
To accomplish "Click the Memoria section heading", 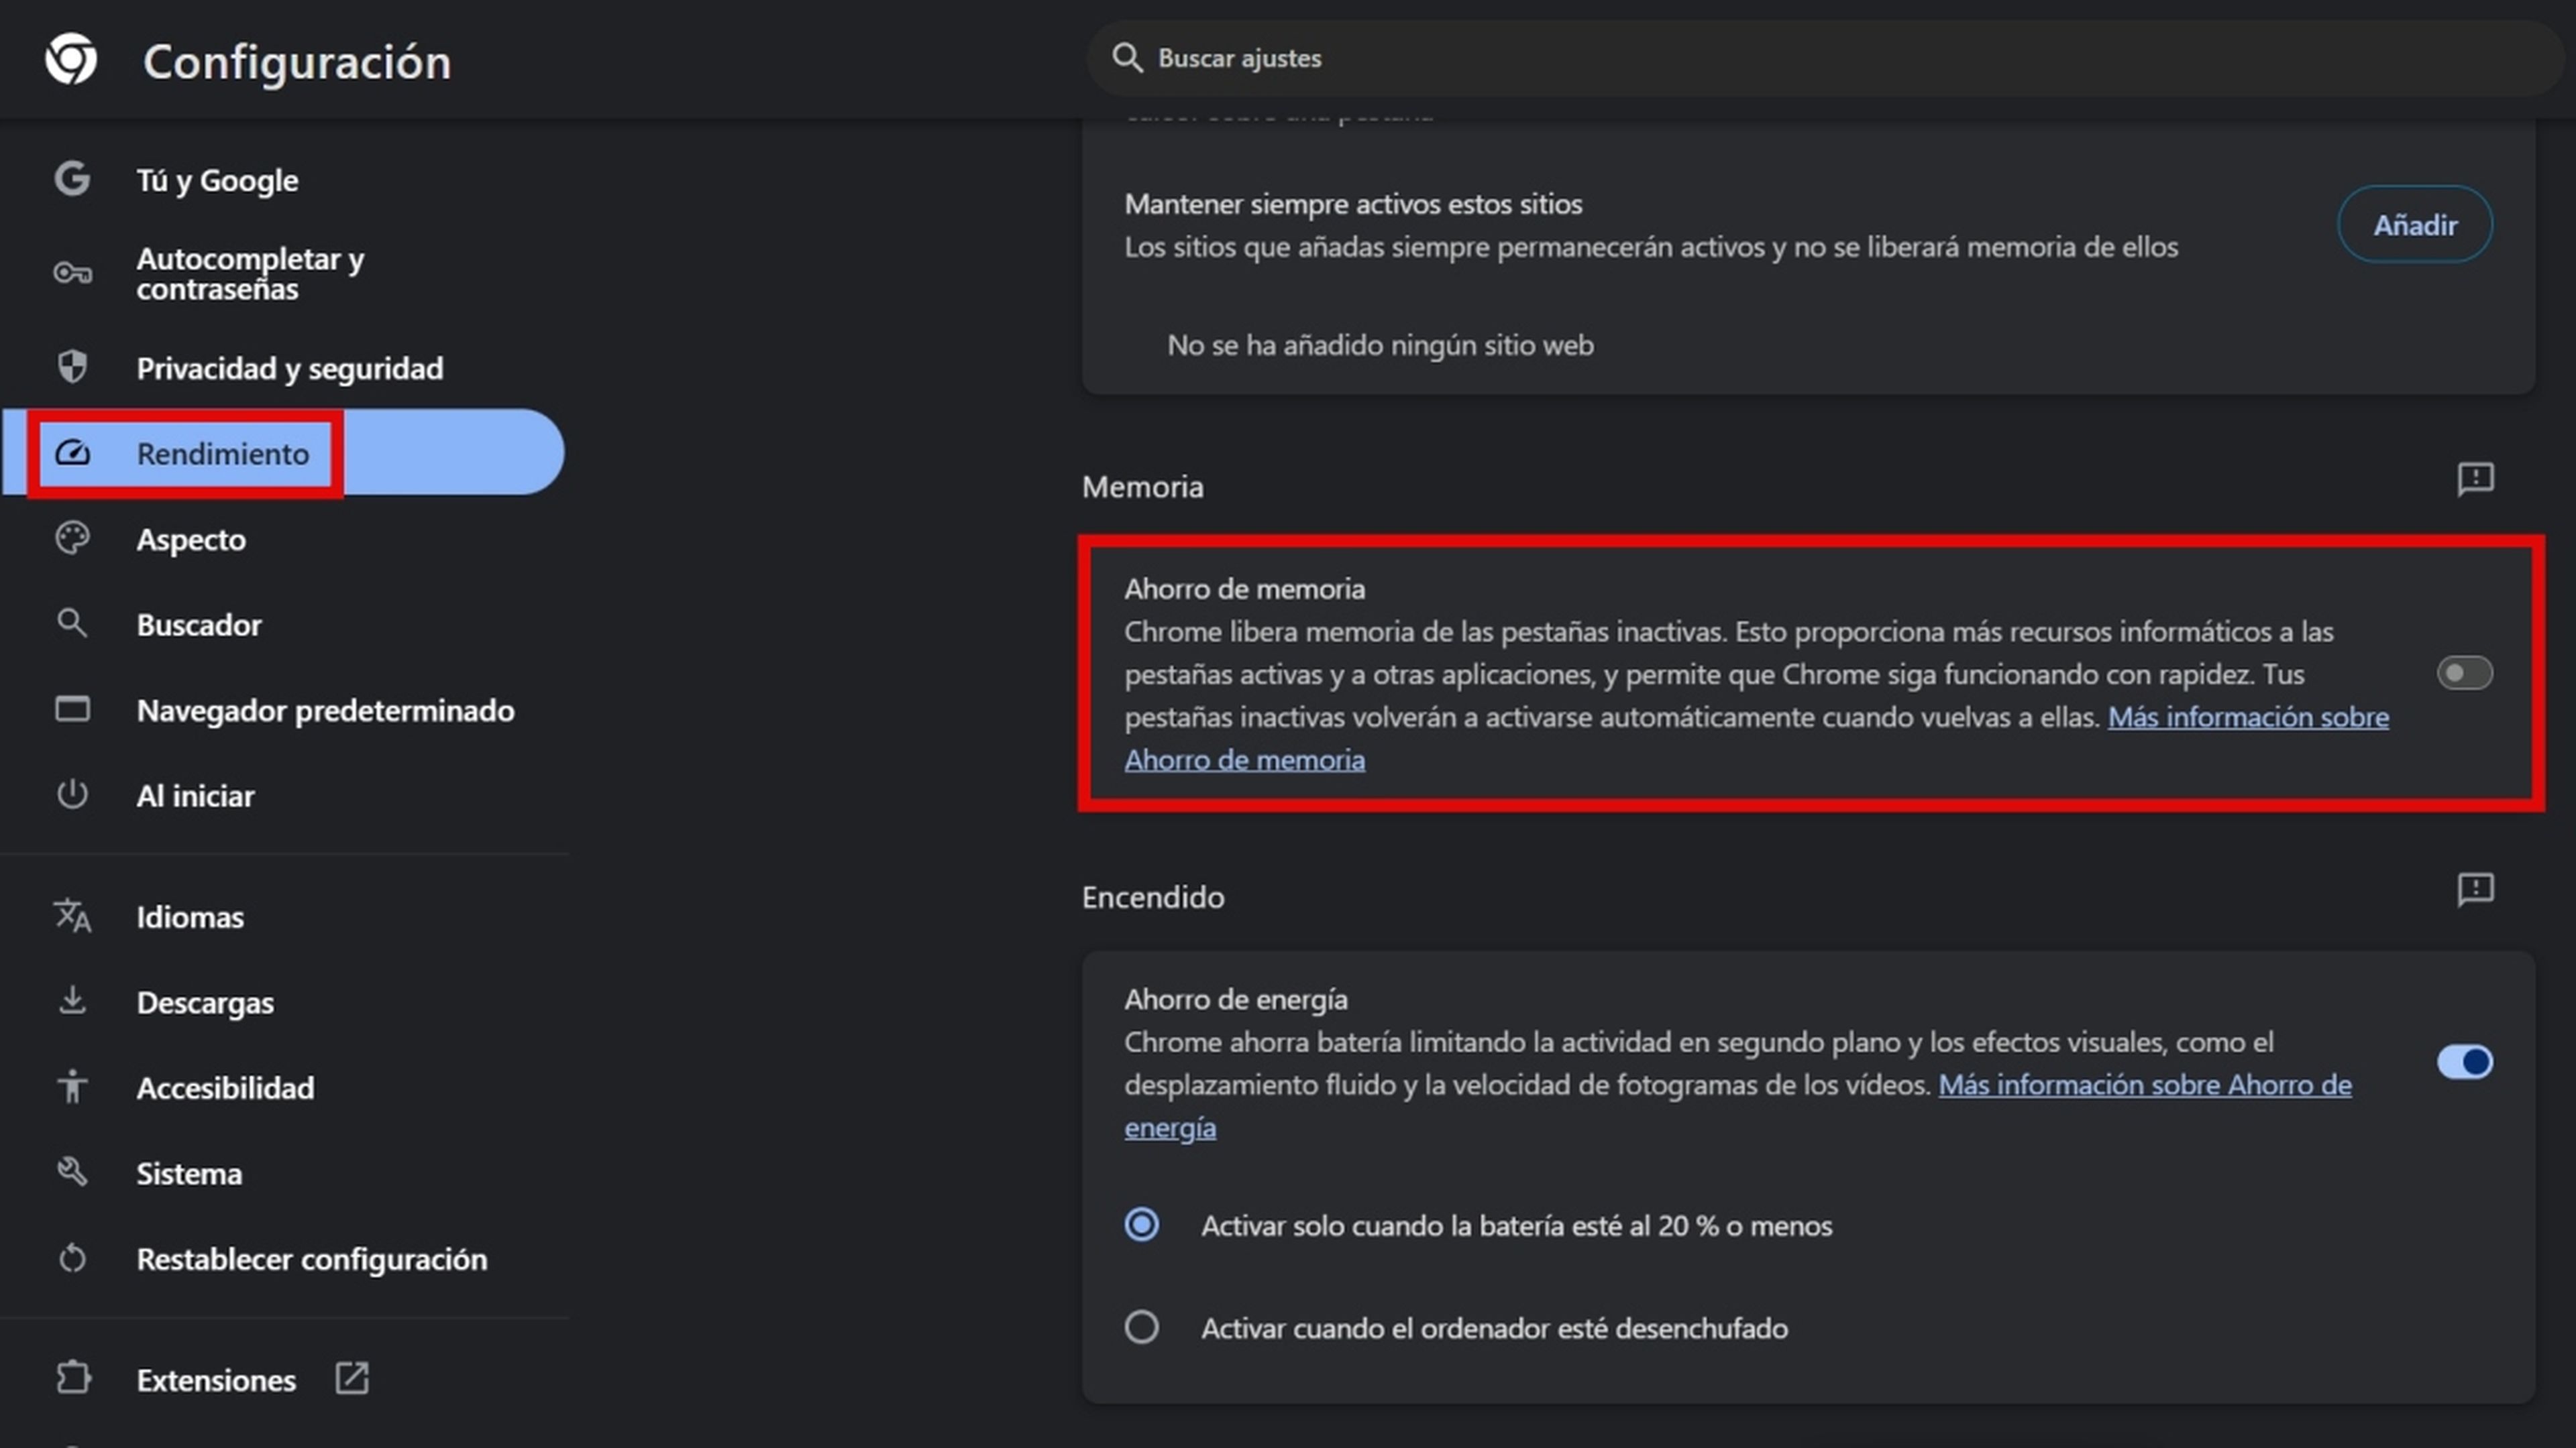I will click(x=1142, y=487).
